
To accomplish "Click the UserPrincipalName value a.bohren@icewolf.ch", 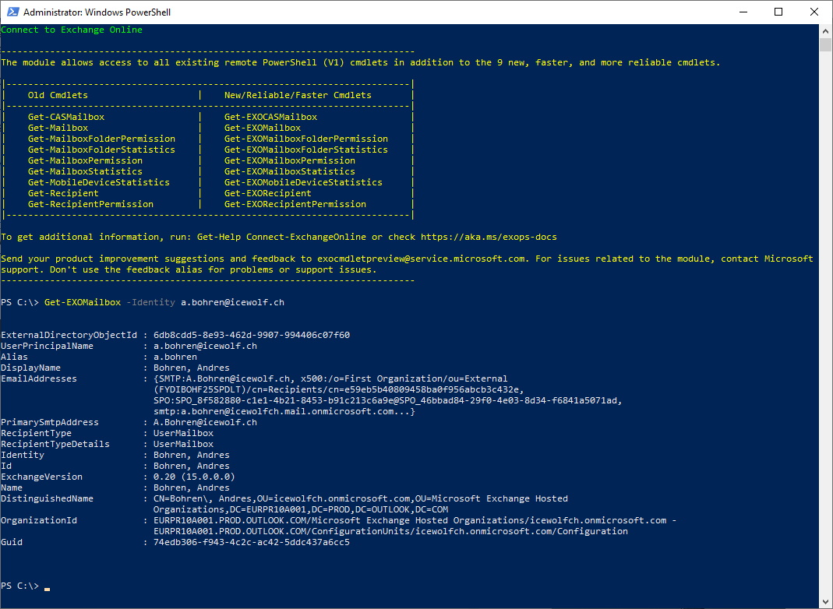I will click(x=205, y=346).
